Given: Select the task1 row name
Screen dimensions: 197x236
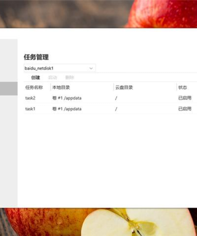Looking at the screenshot, I should [x=30, y=109].
